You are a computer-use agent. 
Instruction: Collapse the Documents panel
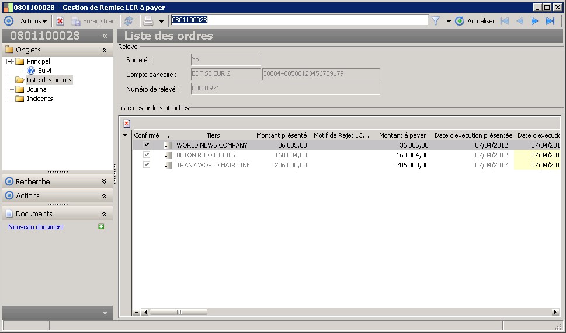tap(105, 214)
